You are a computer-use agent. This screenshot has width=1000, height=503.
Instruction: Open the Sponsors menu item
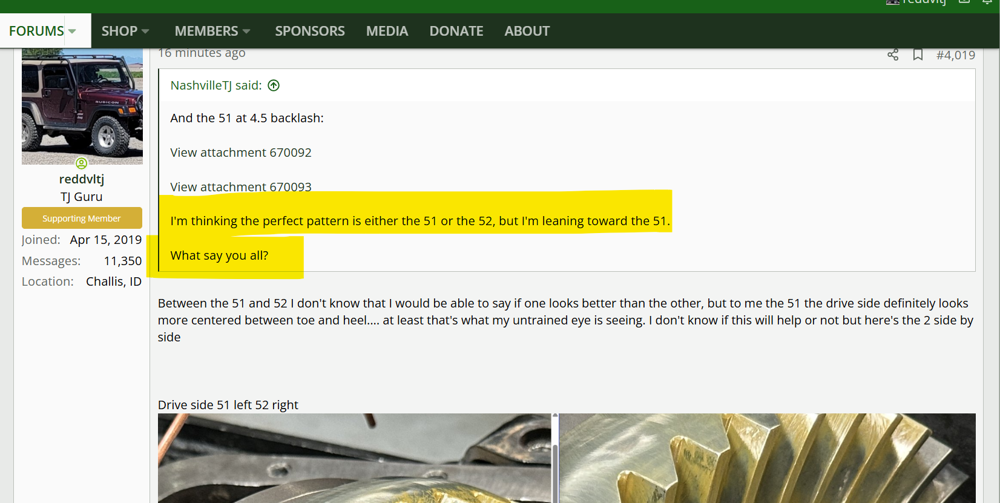309,31
